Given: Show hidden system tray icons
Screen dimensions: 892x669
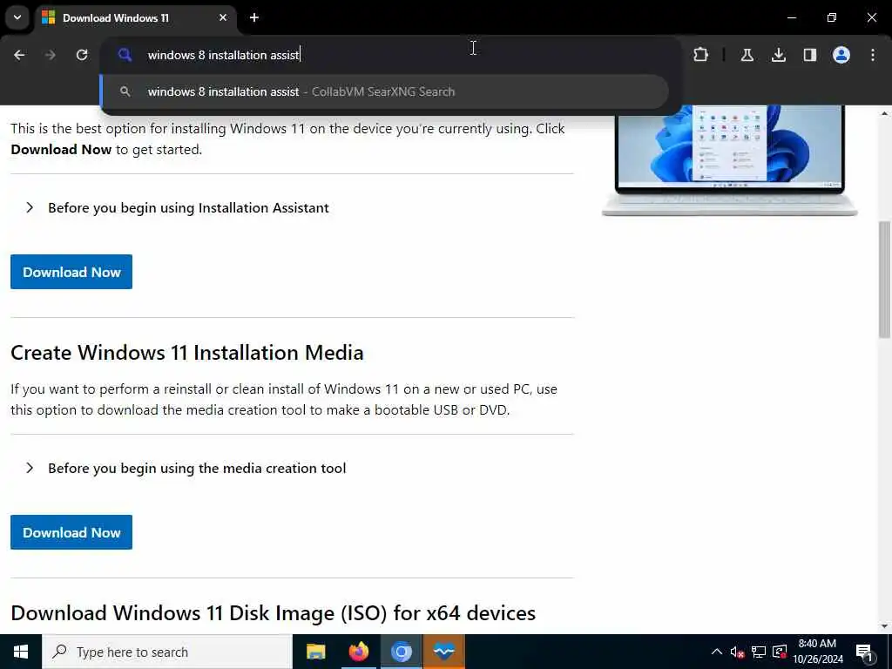Looking at the screenshot, I should (x=717, y=652).
